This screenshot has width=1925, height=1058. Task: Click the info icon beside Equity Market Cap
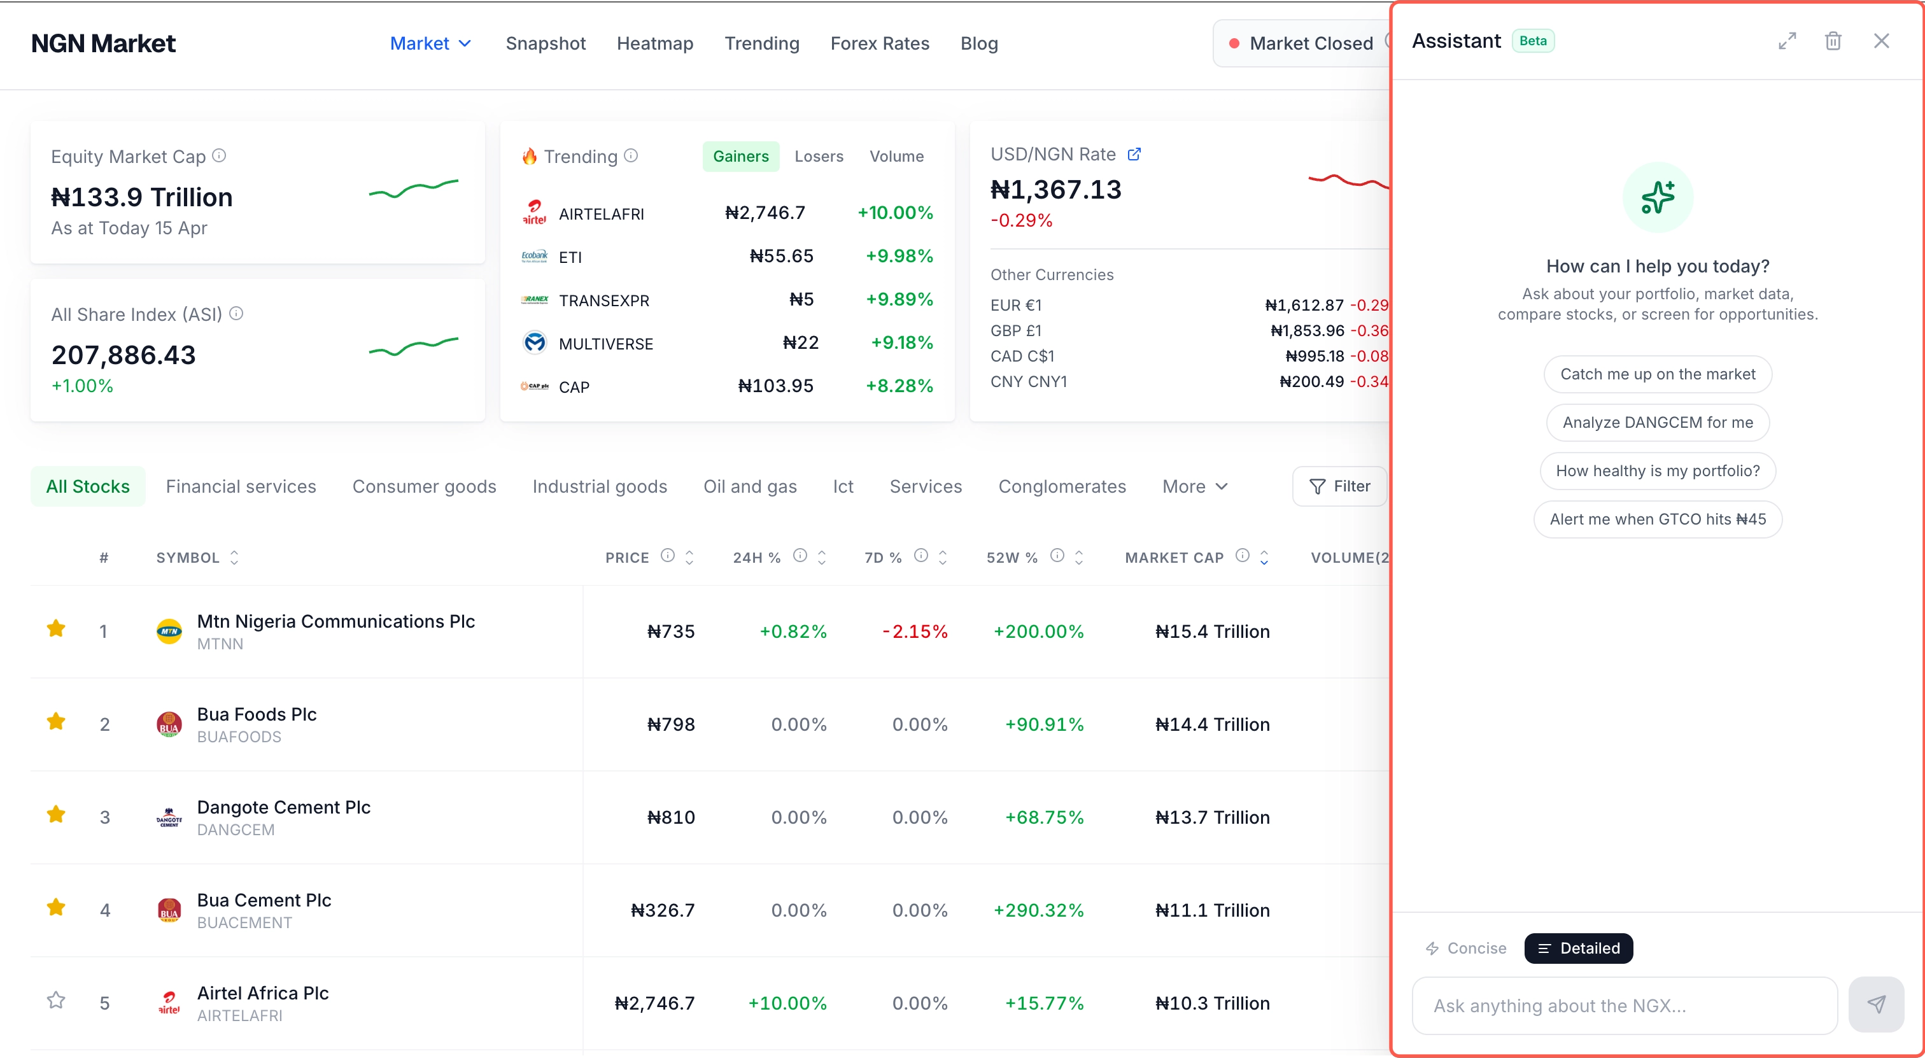tap(219, 155)
